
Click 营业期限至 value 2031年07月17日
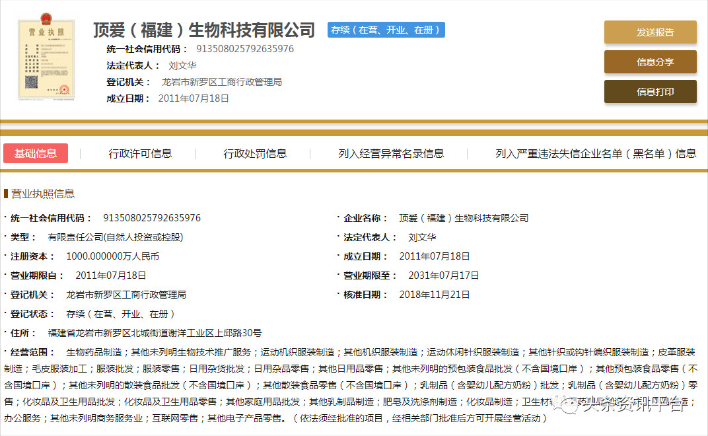(x=443, y=275)
